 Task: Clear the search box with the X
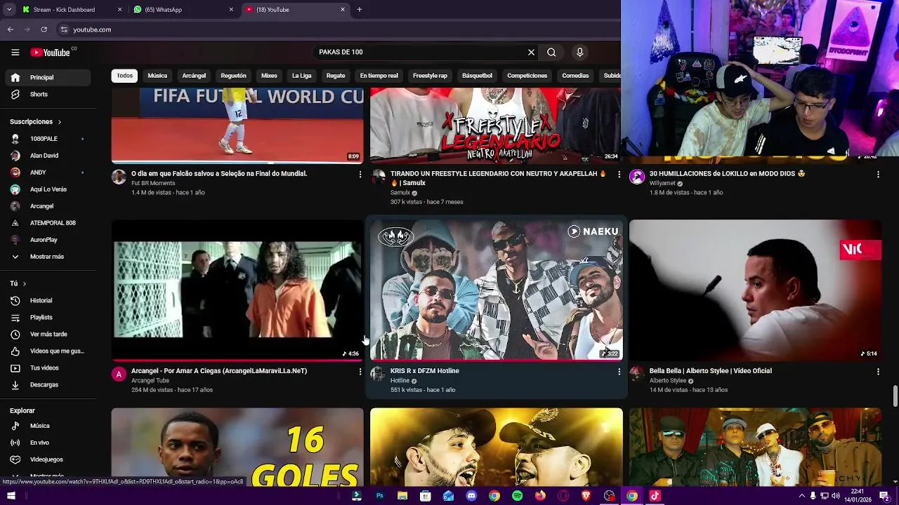531,52
